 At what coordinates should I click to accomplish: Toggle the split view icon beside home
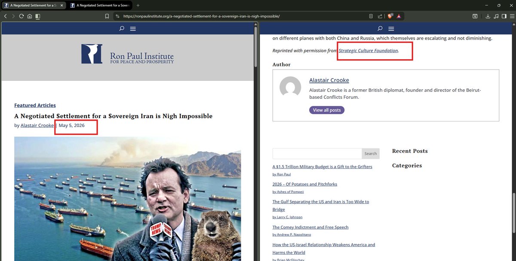tap(38, 16)
